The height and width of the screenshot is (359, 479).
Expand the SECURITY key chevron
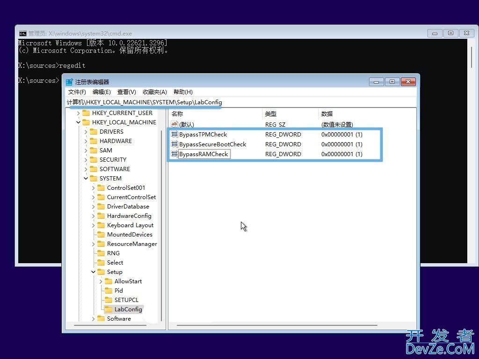tap(86, 160)
